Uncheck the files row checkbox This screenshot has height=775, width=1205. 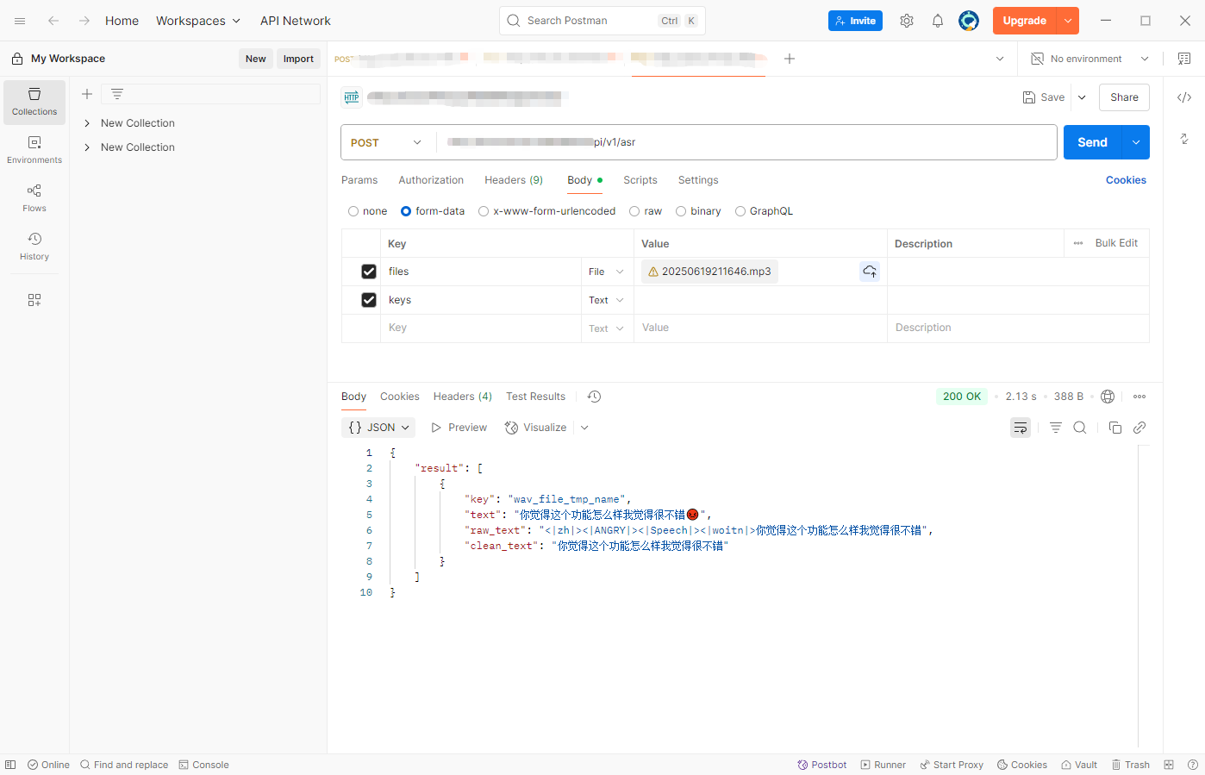click(369, 272)
